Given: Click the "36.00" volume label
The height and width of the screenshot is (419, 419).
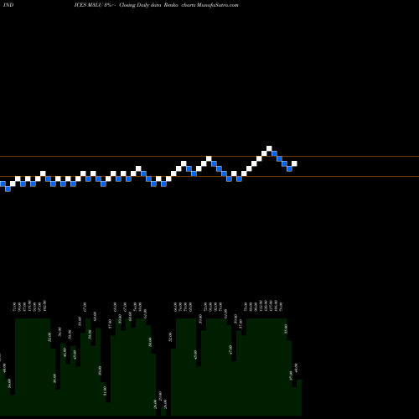Looking at the screenshot, I should tap(54, 378).
